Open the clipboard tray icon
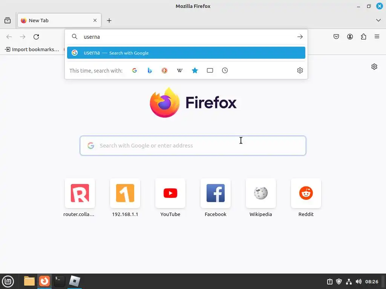This screenshot has width=386, height=289. (x=329, y=281)
